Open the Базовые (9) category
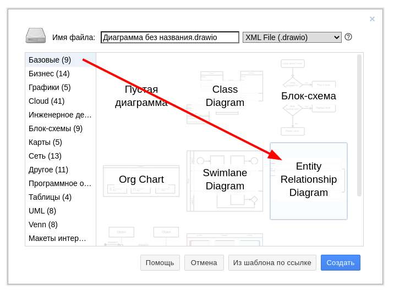 (50, 60)
